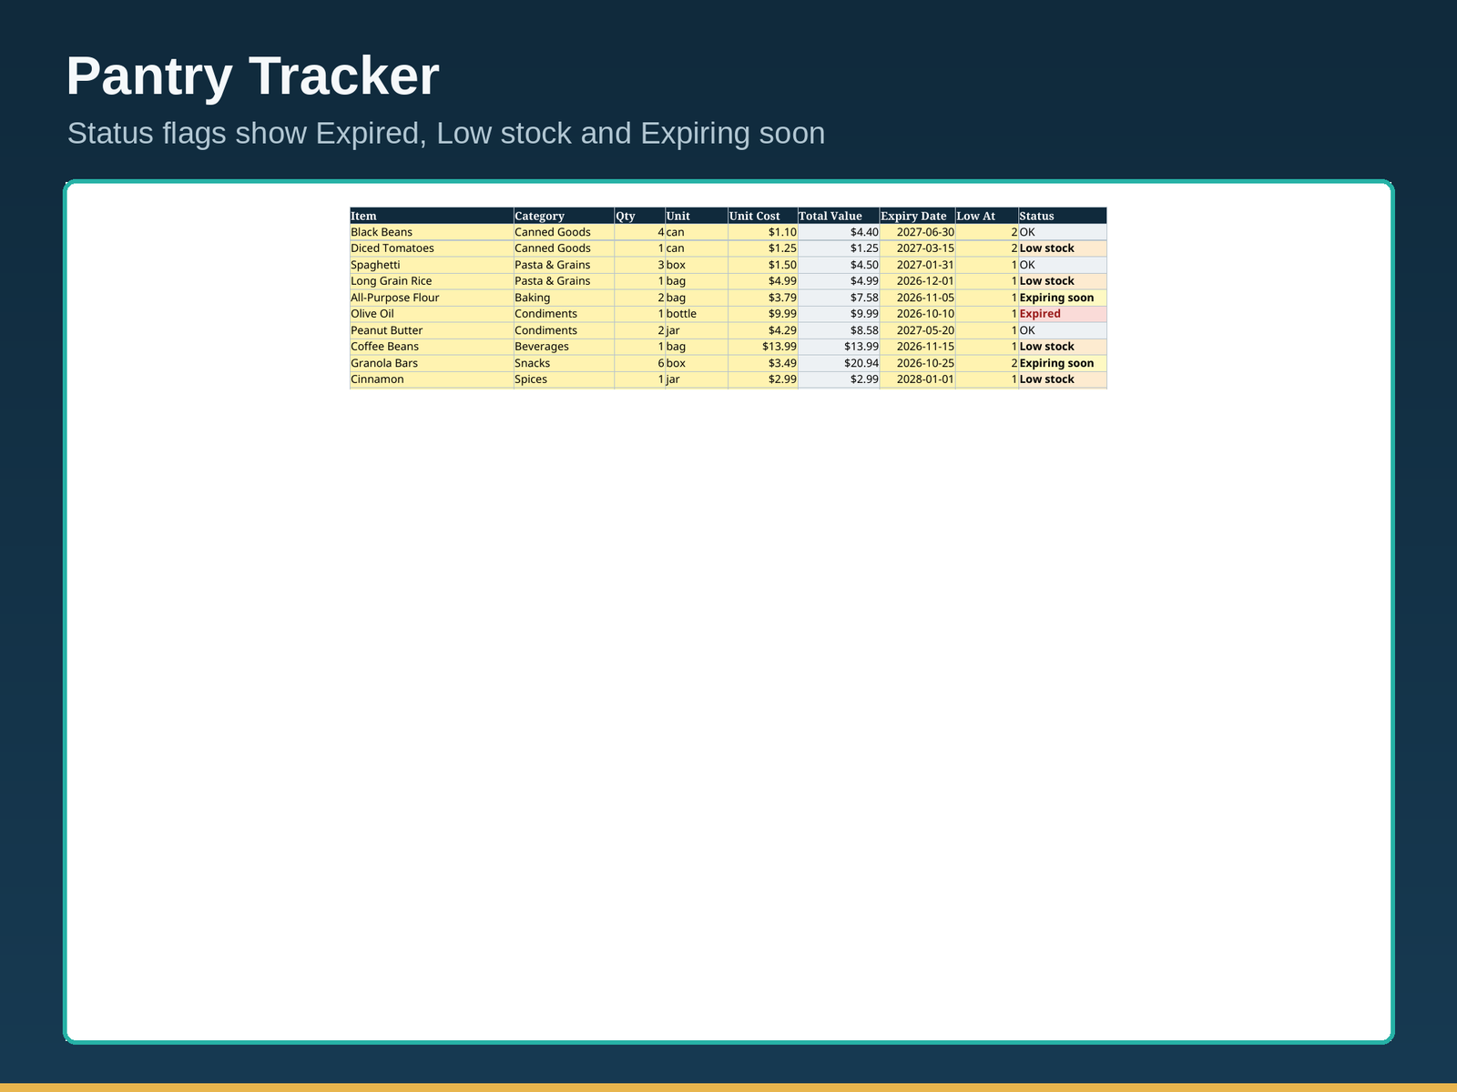Viewport: 1457px width, 1092px height.
Task: Click the Low At header cell
Action: click(x=986, y=216)
